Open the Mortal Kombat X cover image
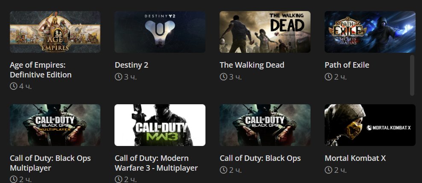Viewport: 422px width, 183px height. 370,125
